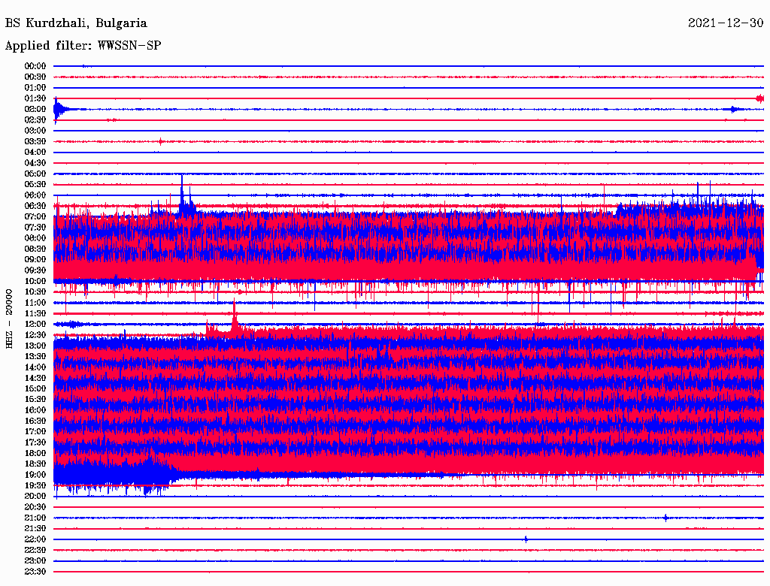Screen dimensions: 770x586
Task: Select the 13:00 time label
Action: [x=35, y=346]
